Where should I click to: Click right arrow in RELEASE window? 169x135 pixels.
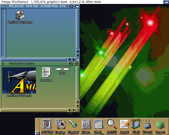point(74,60)
